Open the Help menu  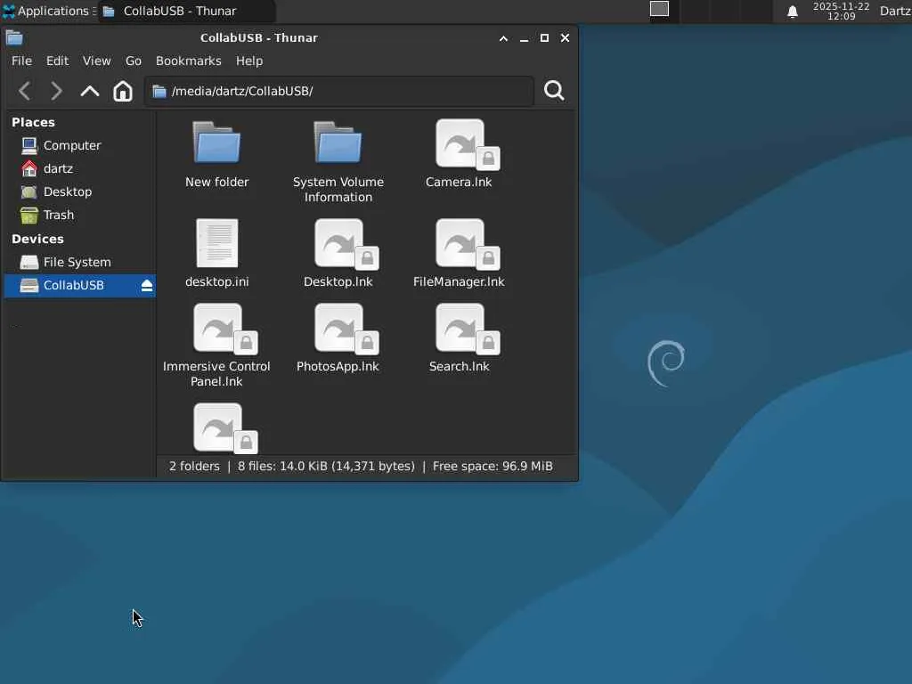click(249, 61)
